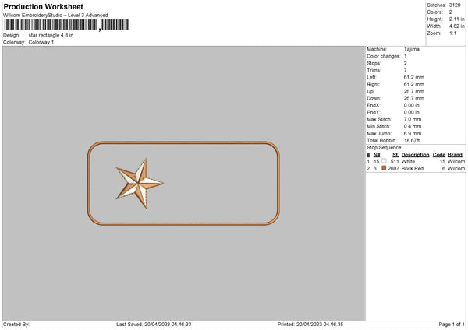
Task: Click the design name 'star rectangle 4,8 in'
Action: click(x=51, y=35)
